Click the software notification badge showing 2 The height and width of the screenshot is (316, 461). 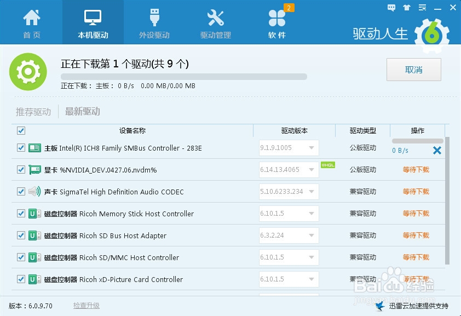click(x=289, y=8)
